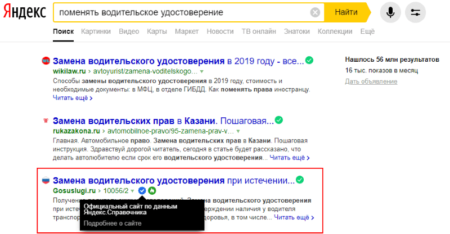Screen dimensions: 450x234
Task: Switch to the Коллекции tab
Action: (335, 31)
